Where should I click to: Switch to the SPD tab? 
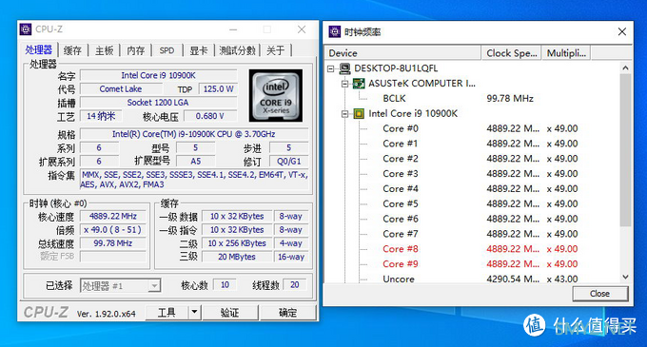[x=167, y=50]
